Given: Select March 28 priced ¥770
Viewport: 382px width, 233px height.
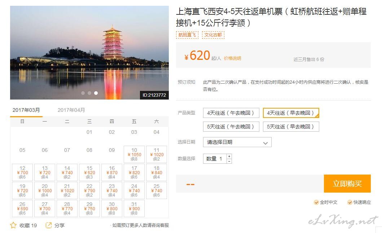Looking at the screenshot, I should [x=67, y=208].
